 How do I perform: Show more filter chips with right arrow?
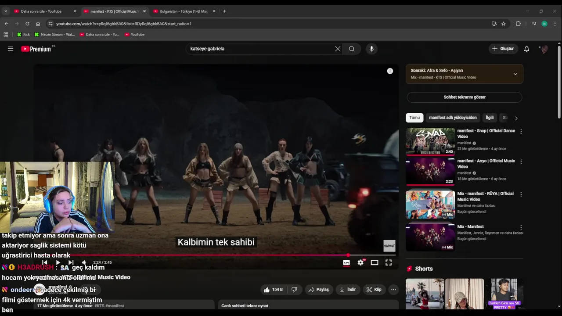pyautogui.click(x=516, y=118)
